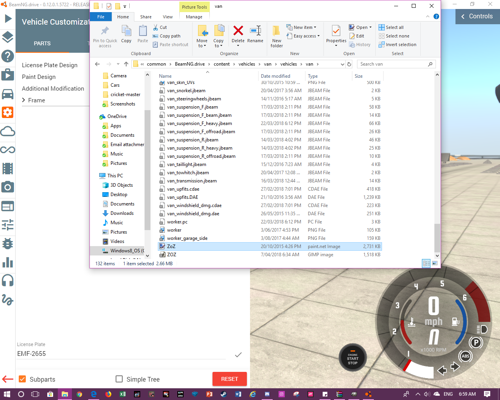
Task: Click the License Plate text field
Action: (121, 354)
